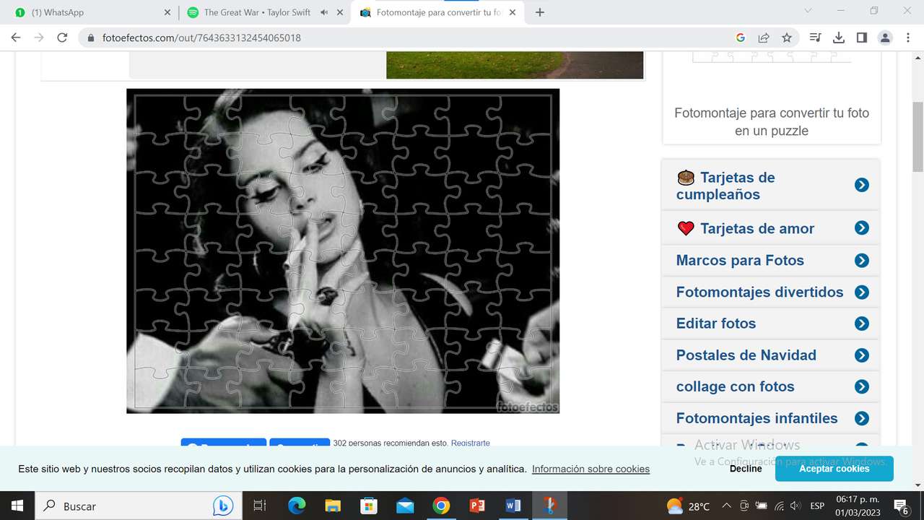The width and height of the screenshot is (924, 520).
Task: Open Bing chat icon in search box
Action: (x=223, y=506)
